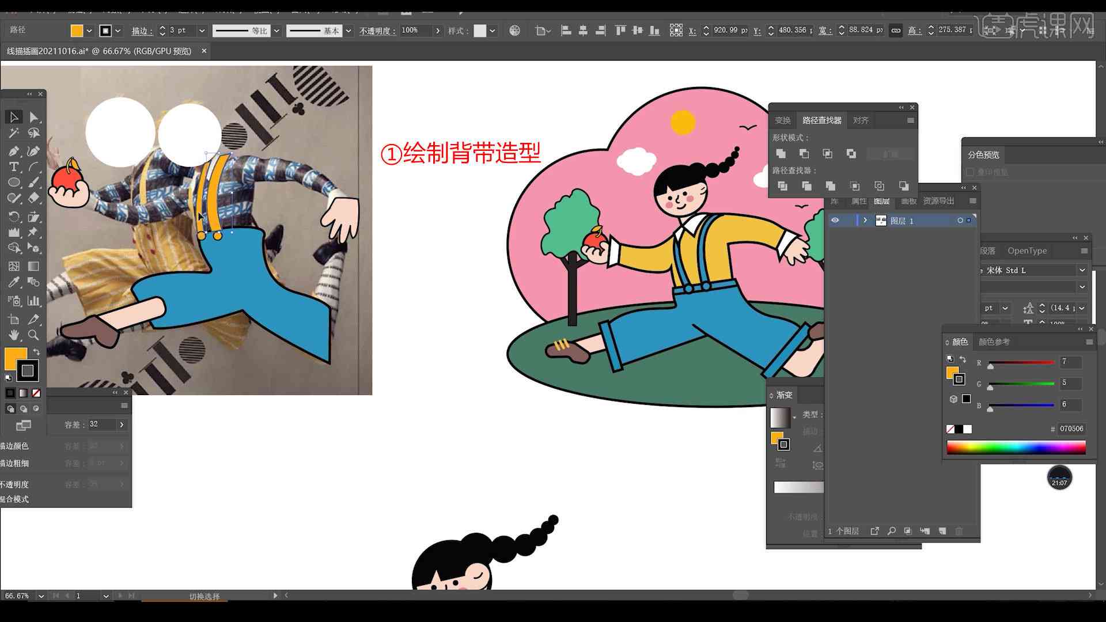Pick a color from the spectrum bar

point(1016,447)
